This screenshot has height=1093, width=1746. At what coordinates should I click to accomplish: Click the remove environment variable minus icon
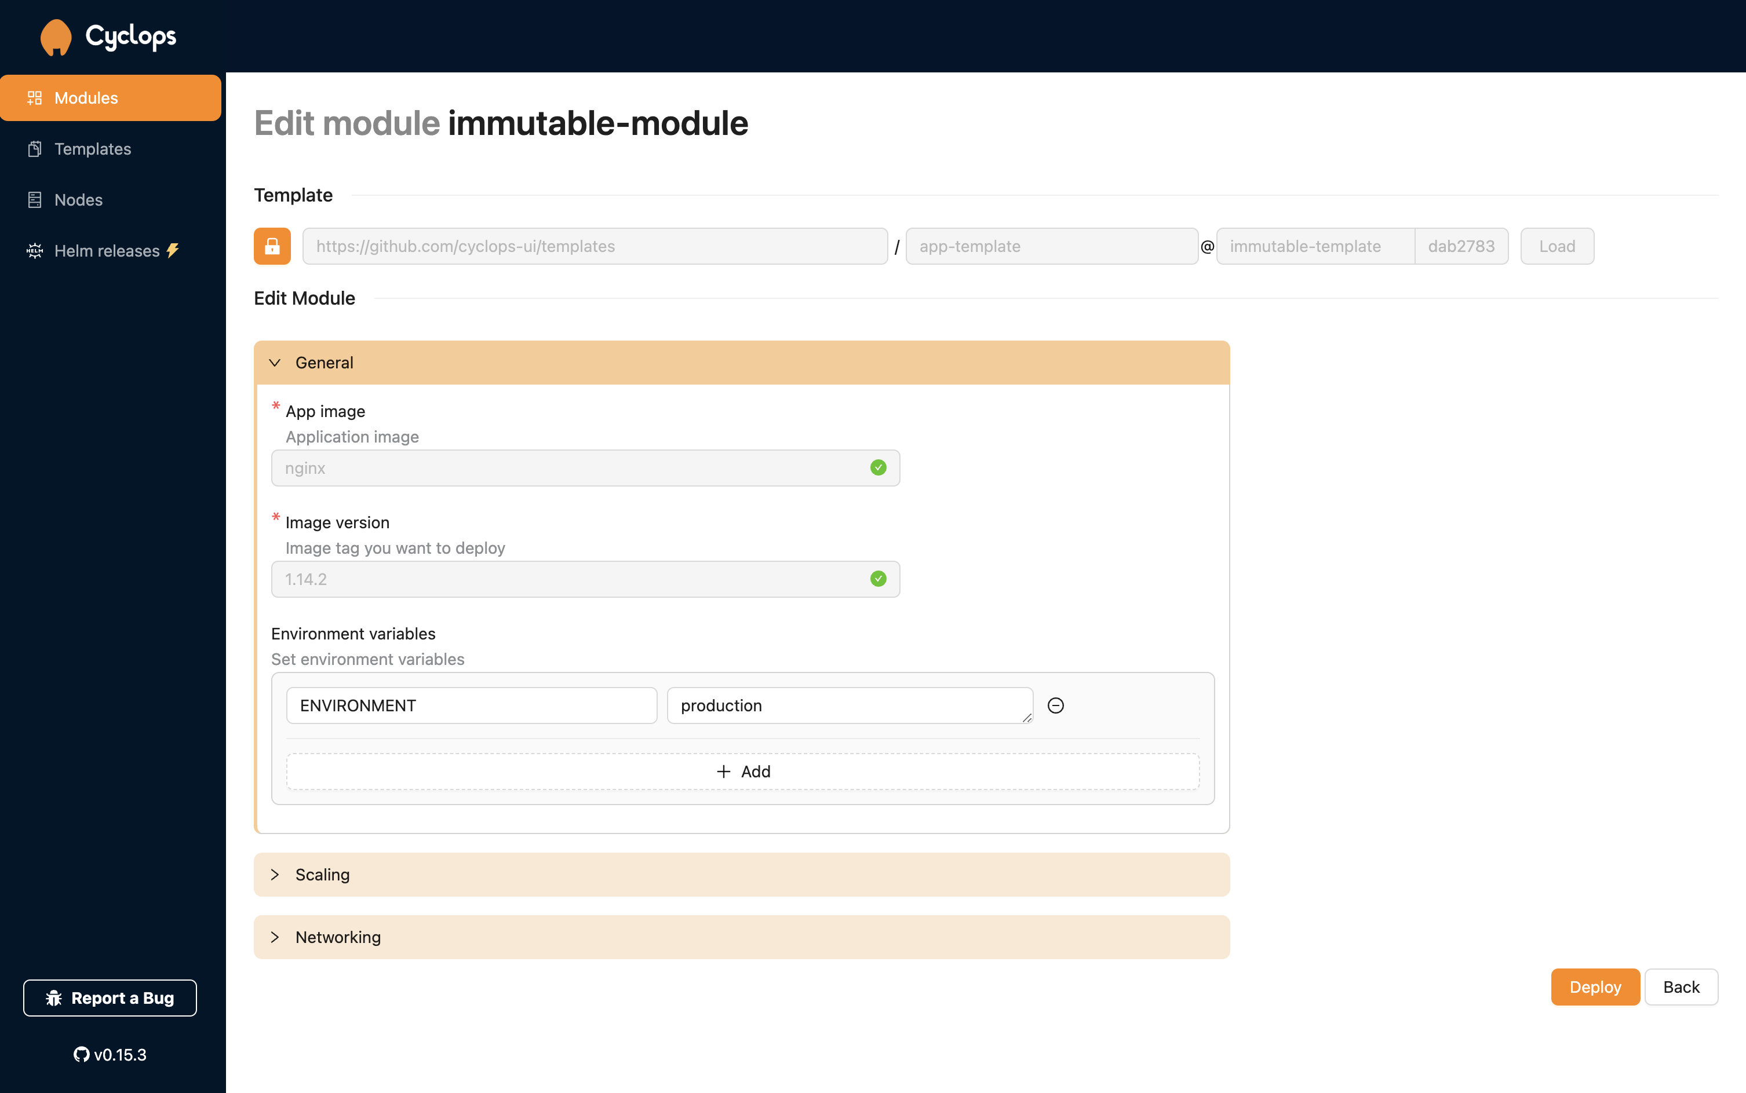(1056, 705)
